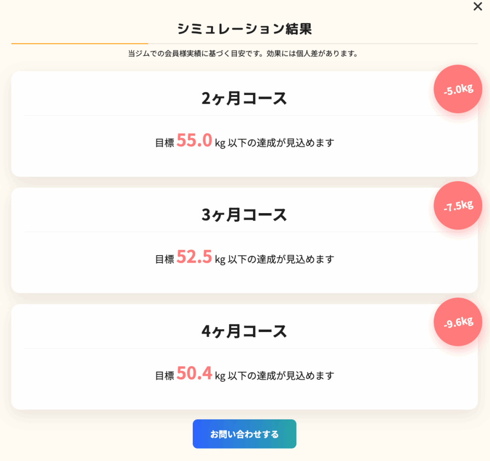Select the 3ヶ月コース heading

coord(245,215)
